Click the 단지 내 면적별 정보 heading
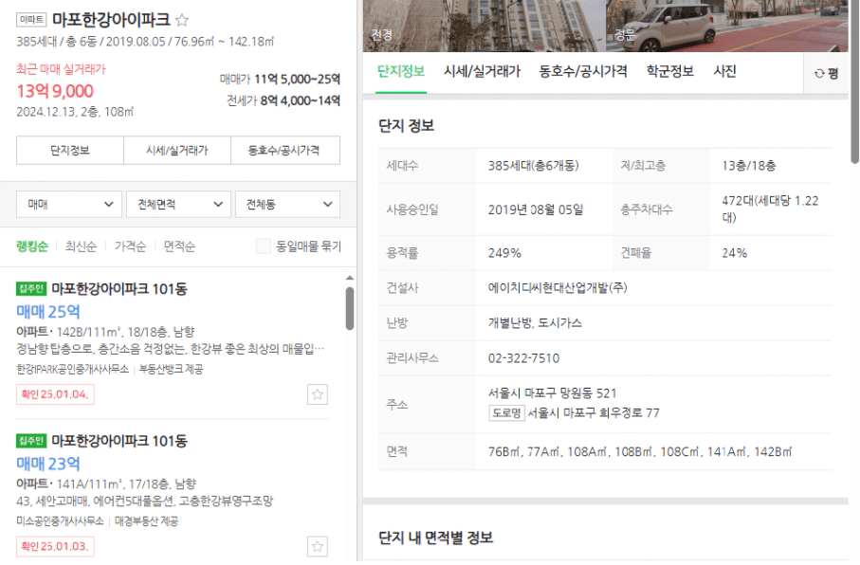 (435, 538)
